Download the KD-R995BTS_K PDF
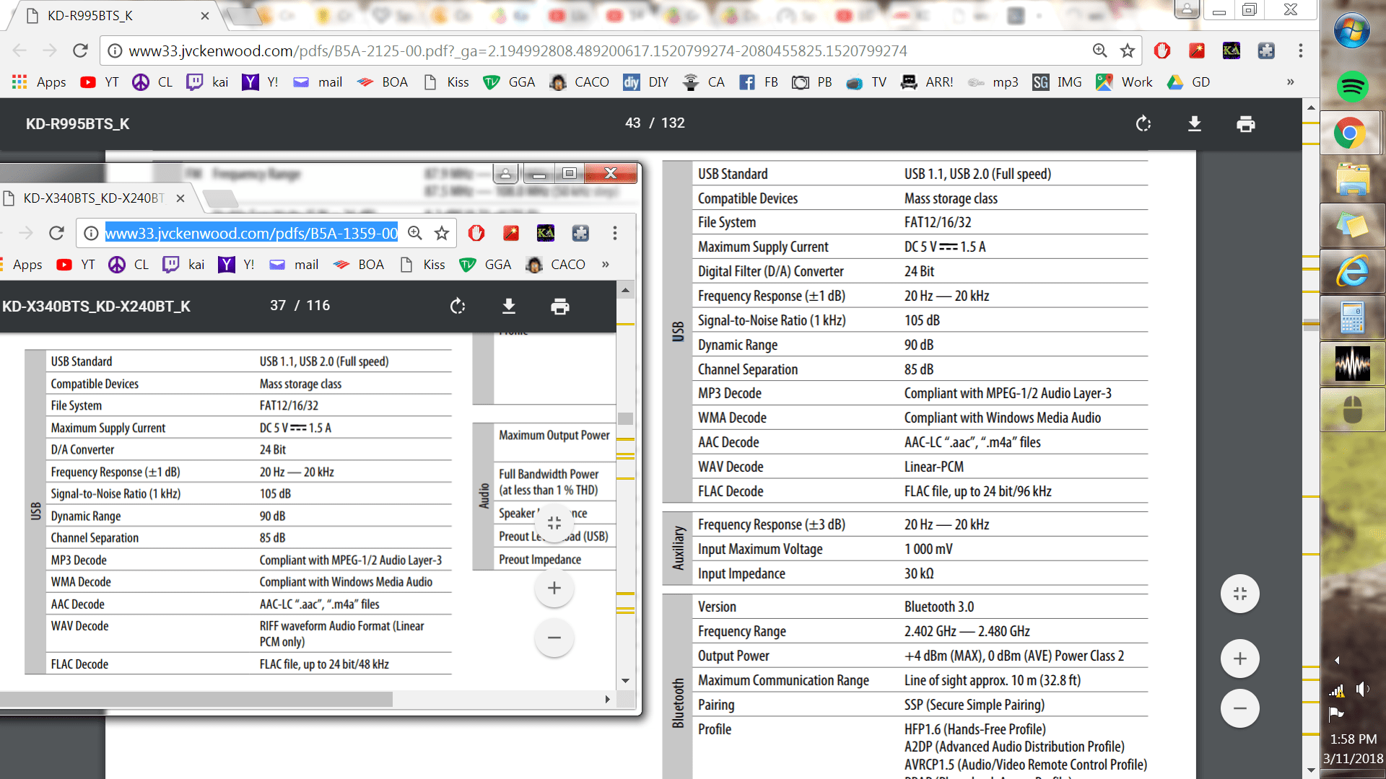This screenshot has height=779, width=1386. point(1195,124)
